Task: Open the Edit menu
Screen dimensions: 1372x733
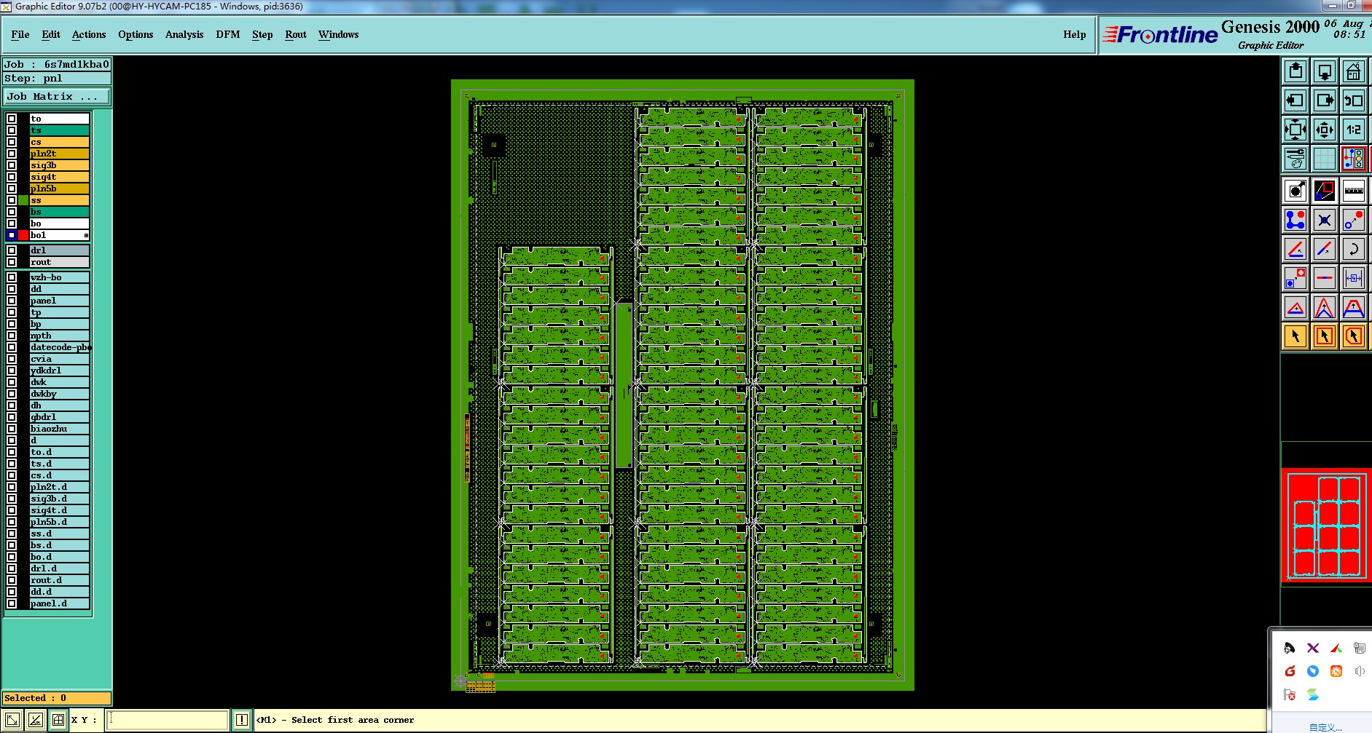Action: pyautogui.click(x=51, y=34)
